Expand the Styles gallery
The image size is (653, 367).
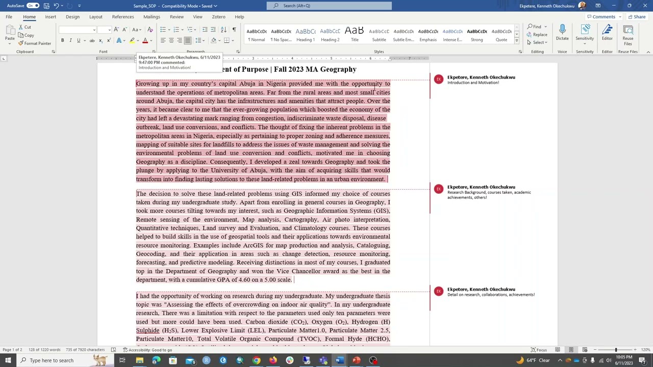pyautogui.click(x=516, y=41)
